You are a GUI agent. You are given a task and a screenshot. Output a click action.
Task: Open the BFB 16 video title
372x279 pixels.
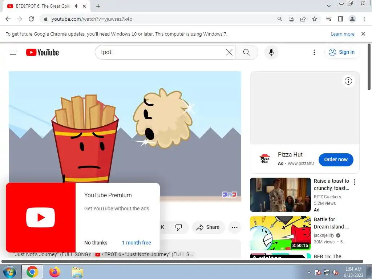pyautogui.click(x=327, y=256)
